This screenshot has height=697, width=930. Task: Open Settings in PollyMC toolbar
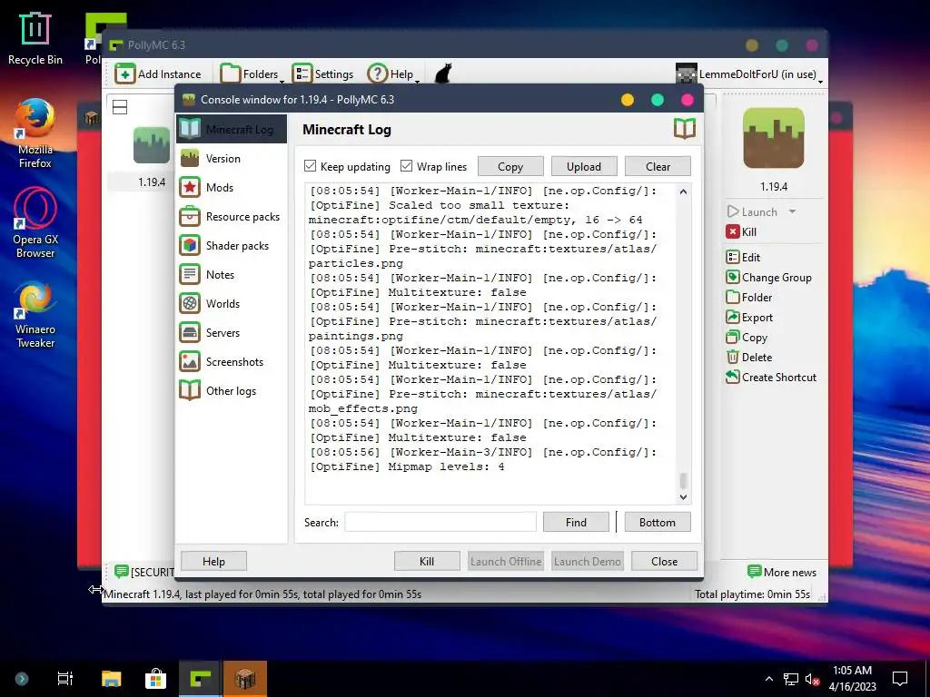pyautogui.click(x=322, y=74)
